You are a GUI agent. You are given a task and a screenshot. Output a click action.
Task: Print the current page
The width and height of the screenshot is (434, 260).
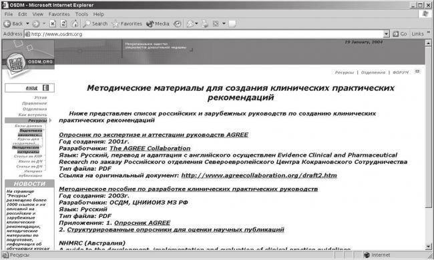204,24
